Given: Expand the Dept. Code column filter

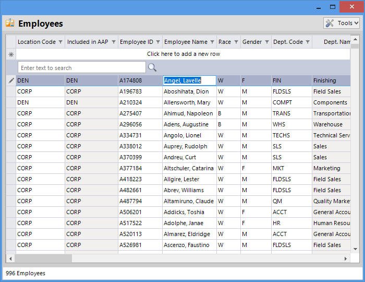Looking at the screenshot, I should pyautogui.click(x=308, y=42).
